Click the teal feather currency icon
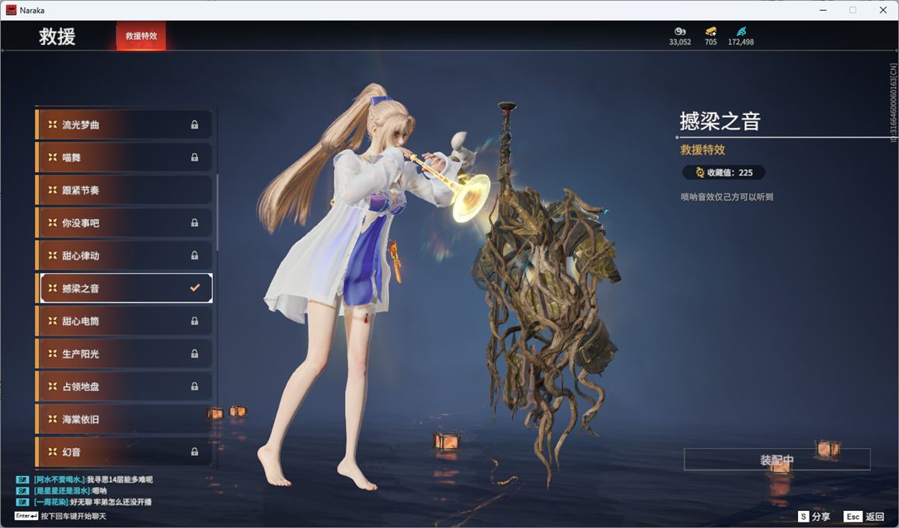The width and height of the screenshot is (899, 528). point(741,31)
